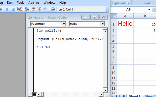Open the Properties Window icon
The image size is (156, 97).
click(x=33, y=9)
